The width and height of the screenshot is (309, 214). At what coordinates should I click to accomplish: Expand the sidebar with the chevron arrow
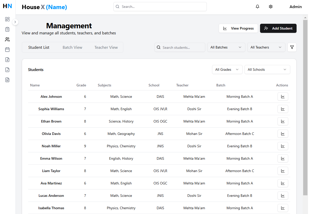tap(15, 22)
